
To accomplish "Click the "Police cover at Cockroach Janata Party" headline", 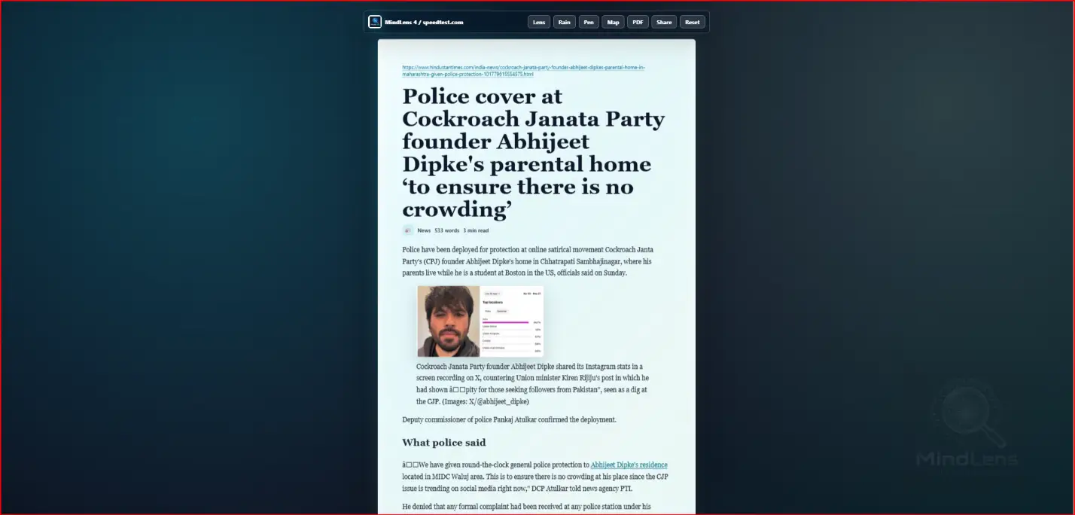I will click(x=535, y=153).
